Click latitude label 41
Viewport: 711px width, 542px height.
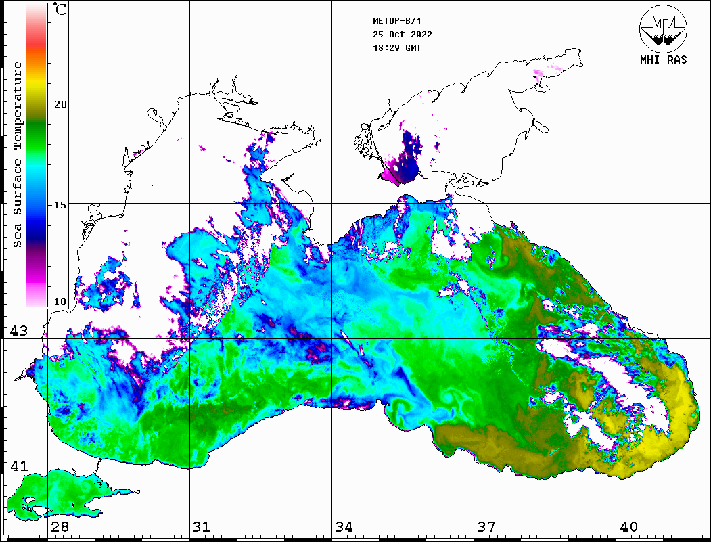click(x=19, y=466)
